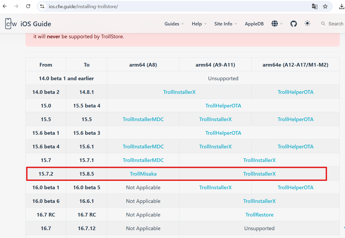Image resolution: width=345 pixels, height=238 pixels.
Task: Click the 'From' column header
Action: pyautogui.click(x=46, y=65)
